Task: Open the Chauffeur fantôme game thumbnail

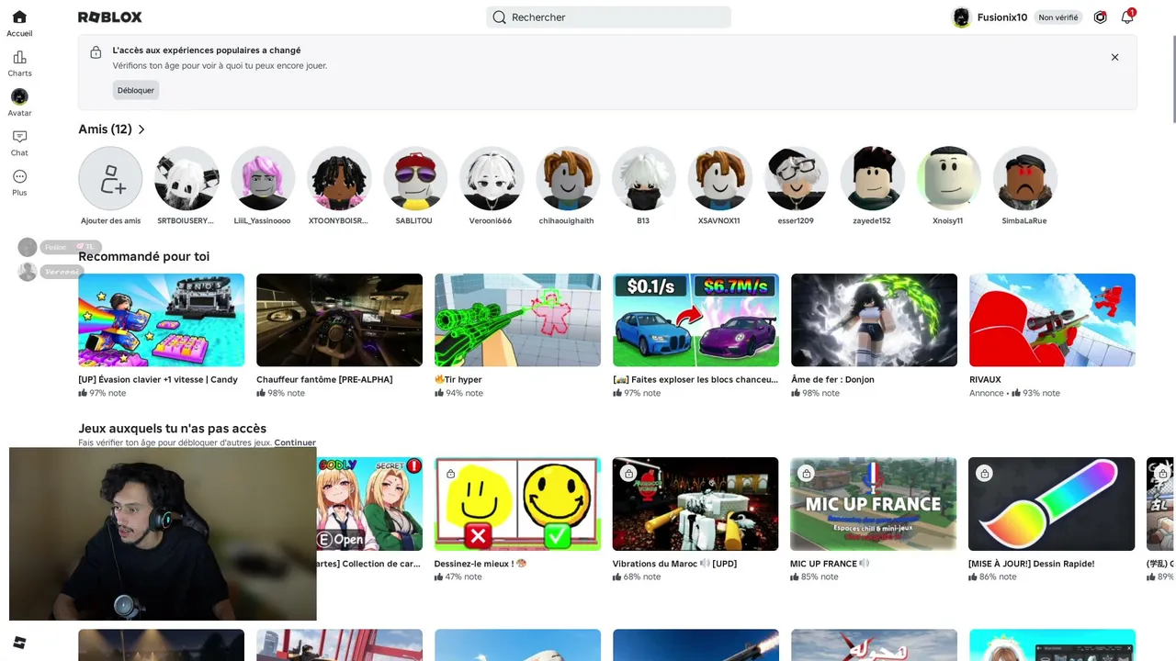Action: pos(340,320)
